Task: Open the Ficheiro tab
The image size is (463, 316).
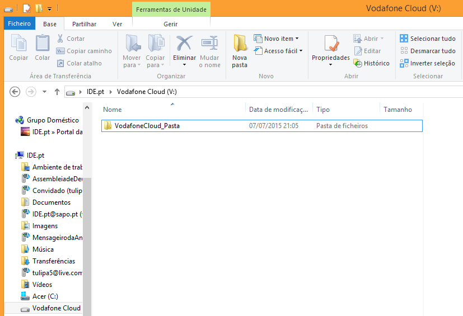Action: pos(20,23)
